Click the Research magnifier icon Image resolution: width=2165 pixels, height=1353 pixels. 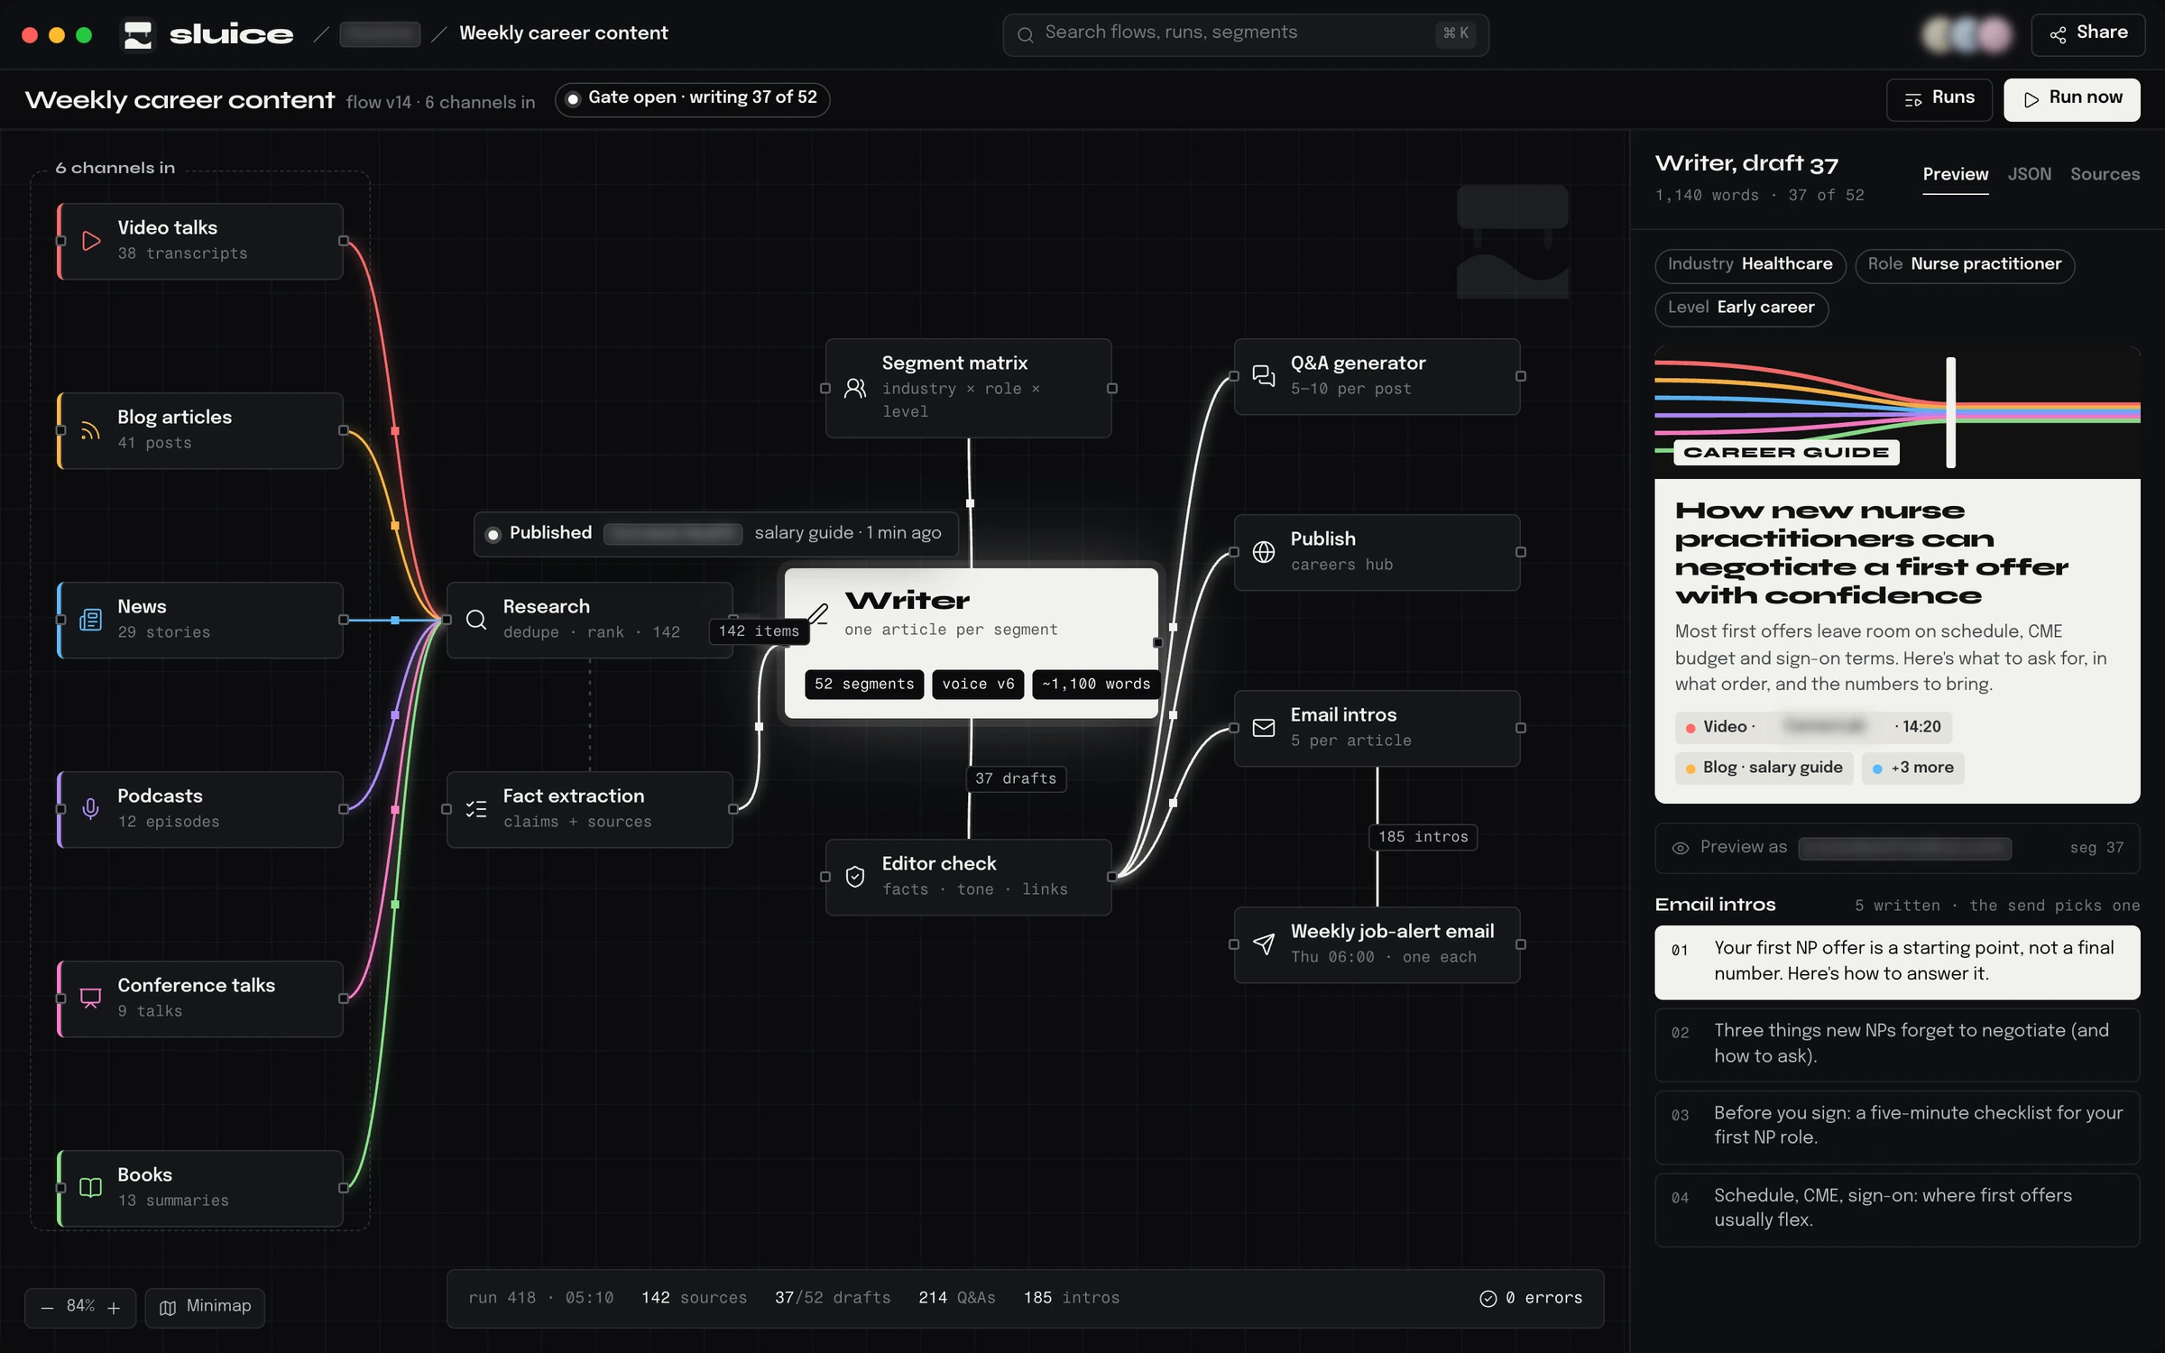click(x=476, y=620)
